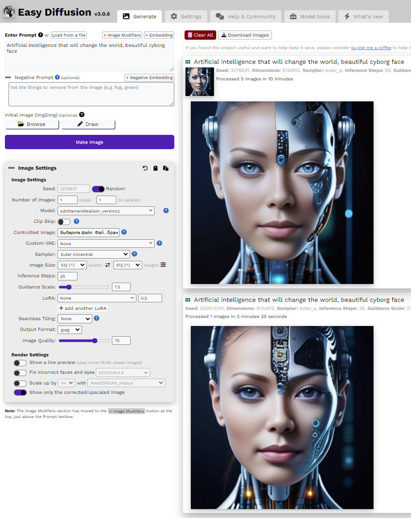Turn on Show a live preview
Screen dimensions: 411x518
[x=20, y=363]
